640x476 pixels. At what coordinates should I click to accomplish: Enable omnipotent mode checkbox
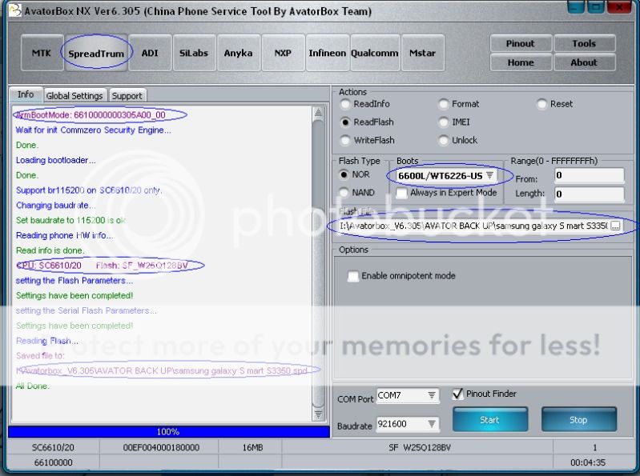(353, 276)
